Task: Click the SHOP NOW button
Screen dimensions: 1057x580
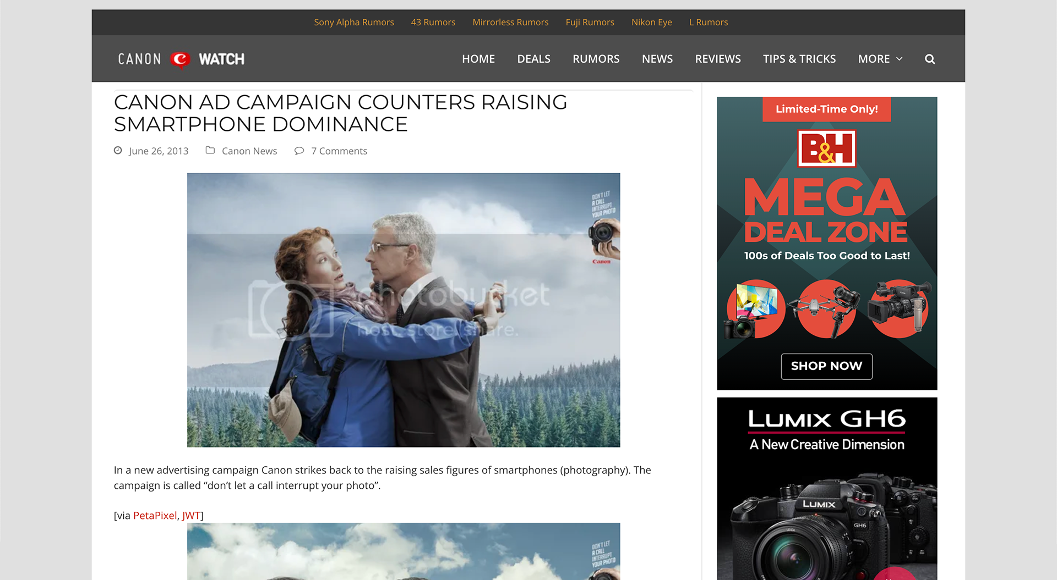Action: click(x=826, y=366)
